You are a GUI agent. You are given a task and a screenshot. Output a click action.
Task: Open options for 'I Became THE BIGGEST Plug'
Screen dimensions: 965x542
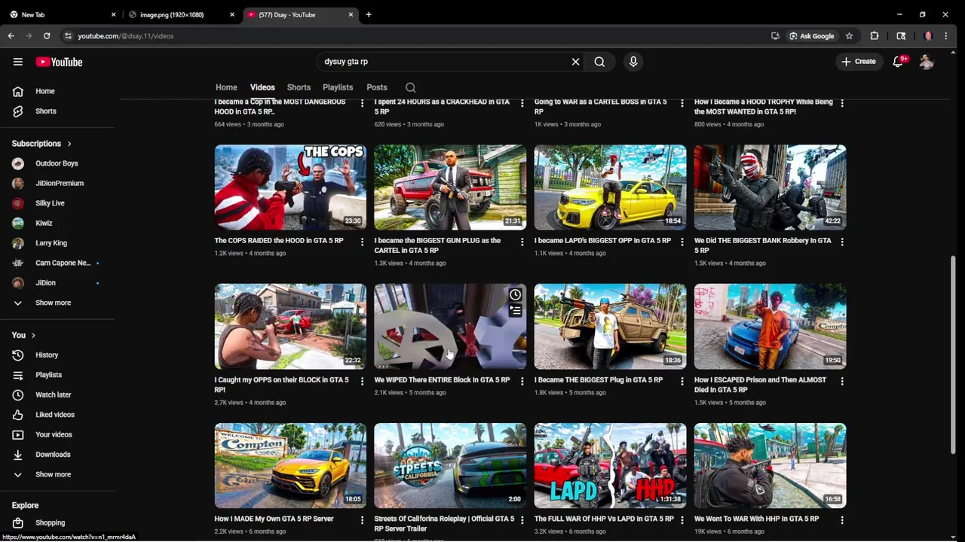pos(682,381)
